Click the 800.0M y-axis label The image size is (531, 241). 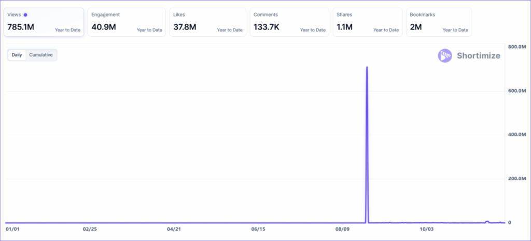(517, 47)
